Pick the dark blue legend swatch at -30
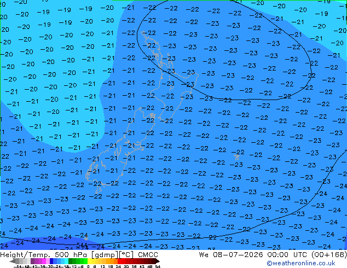Screen dimensions: 347x268 [x=51, y=261]
